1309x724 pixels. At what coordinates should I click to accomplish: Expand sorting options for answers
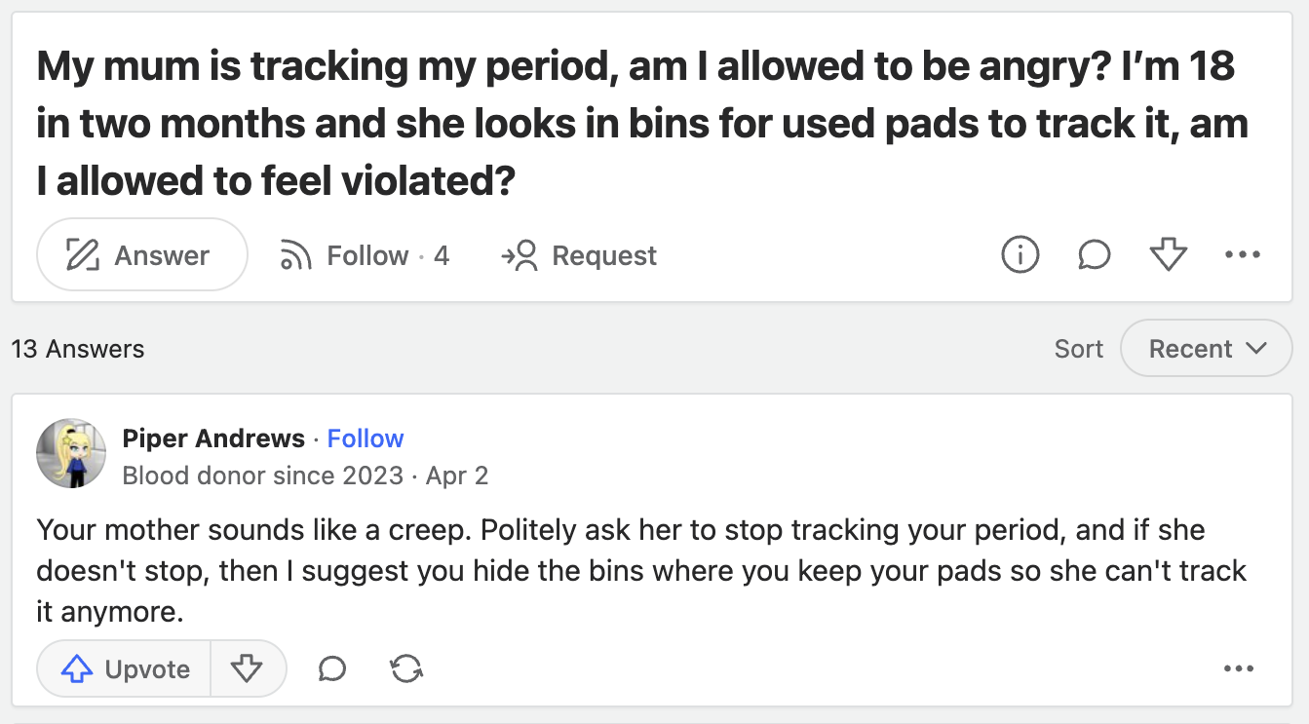pos(1206,348)
